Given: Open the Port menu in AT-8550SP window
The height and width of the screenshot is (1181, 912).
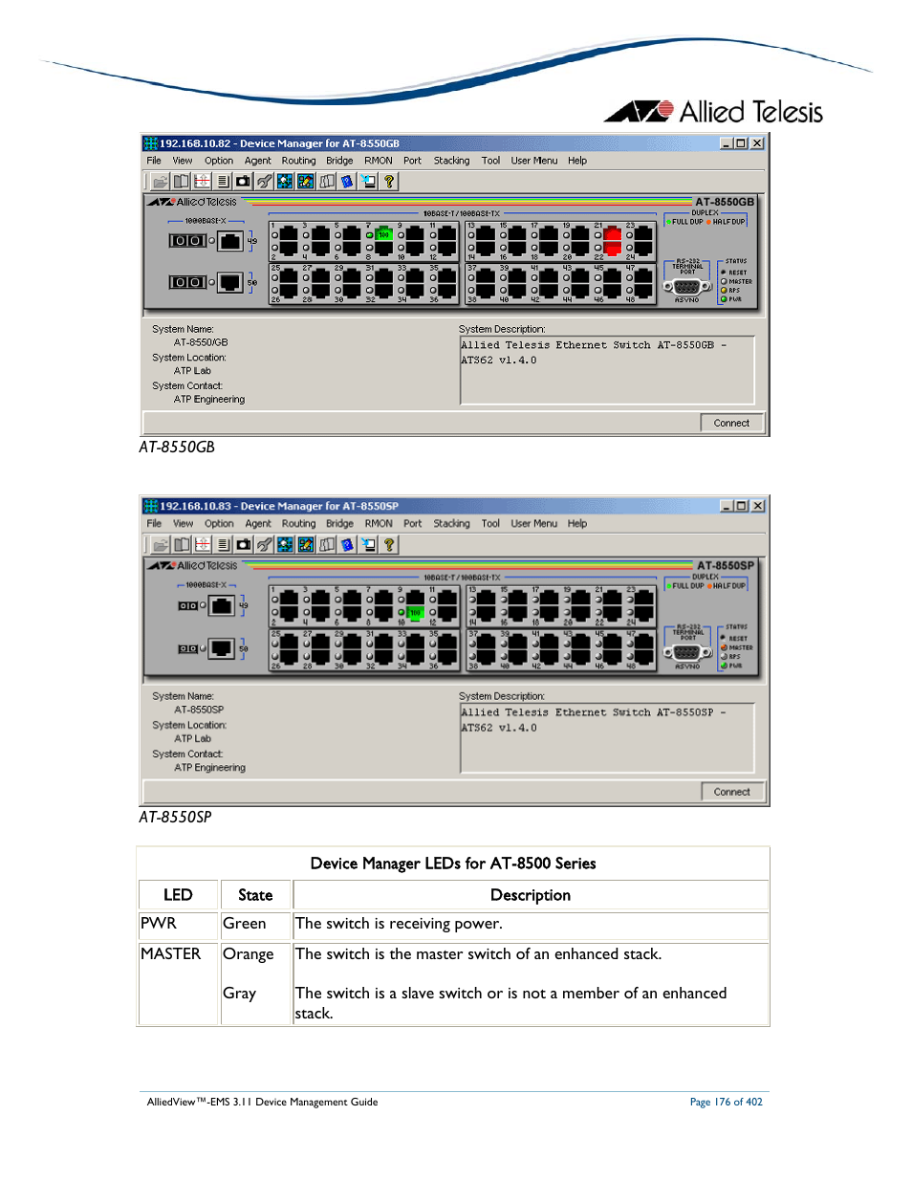Looking at the screenshot, I should (413, 524).
